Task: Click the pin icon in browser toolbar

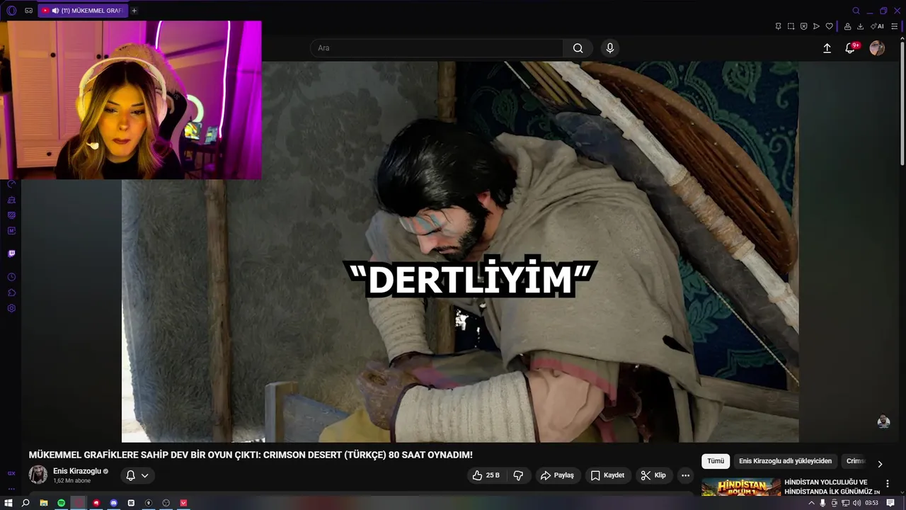Action: (778, 26)
